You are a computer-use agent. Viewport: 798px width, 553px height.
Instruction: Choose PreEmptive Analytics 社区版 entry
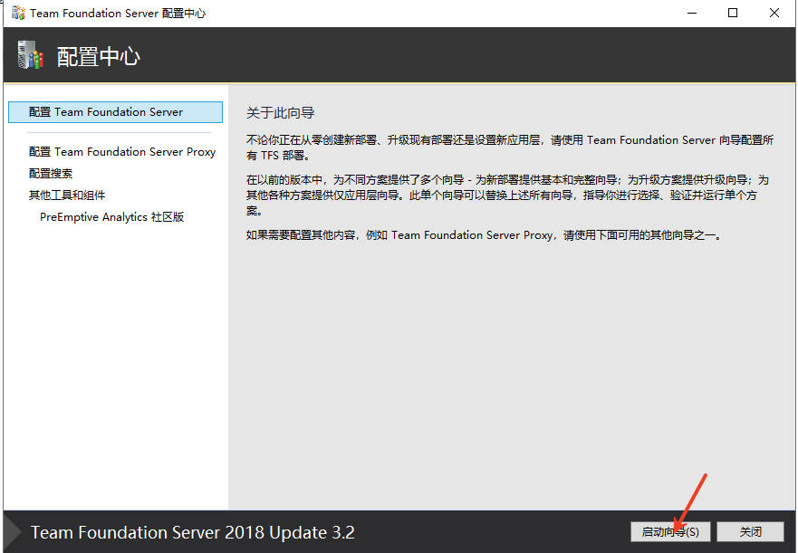pyautogui.click(x=112, y=217)
